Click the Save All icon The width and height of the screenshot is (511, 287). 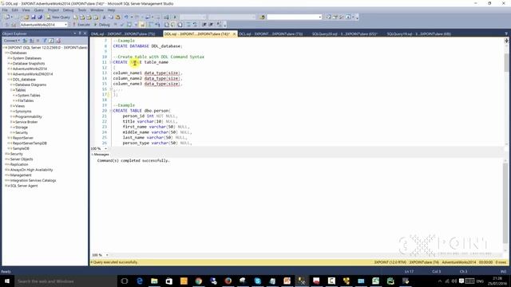click(40, 17)
